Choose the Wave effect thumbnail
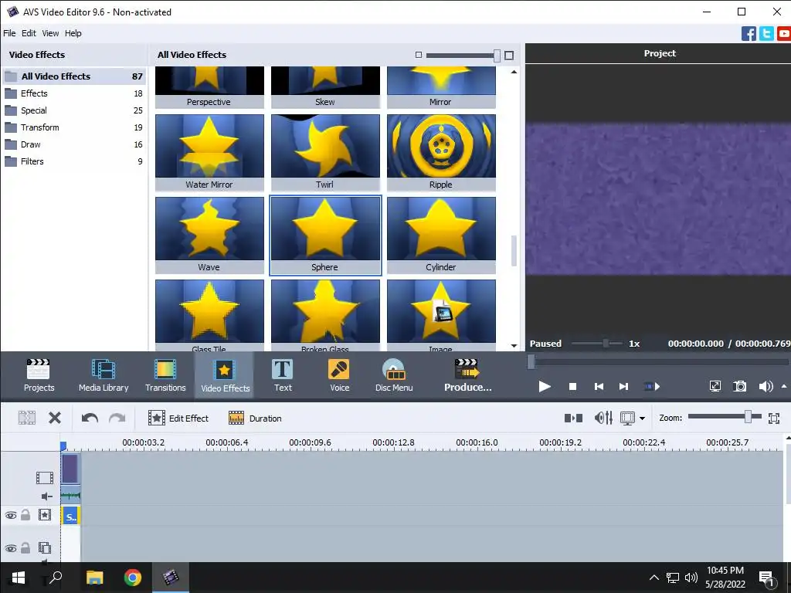The width and height of the screenshot is (791, 593). (209, 235)
